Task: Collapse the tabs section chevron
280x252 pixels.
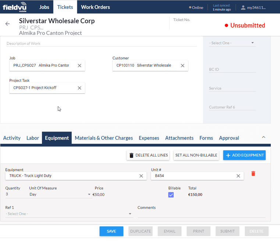Action: pyautogui.click(x=263, y=137)
